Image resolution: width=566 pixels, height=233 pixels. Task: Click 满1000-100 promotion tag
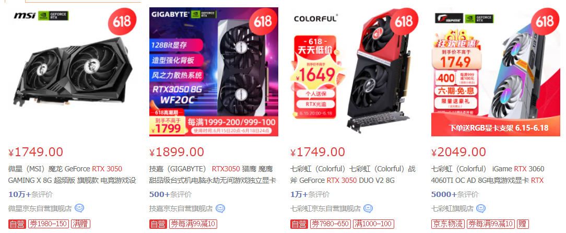(x=373, y=224)
